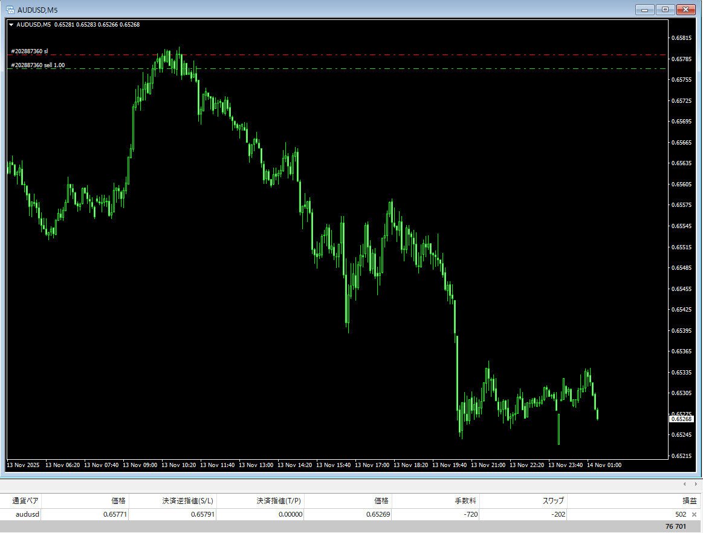Select the #202887360 sl stop-loss line label

click(28, 52)
